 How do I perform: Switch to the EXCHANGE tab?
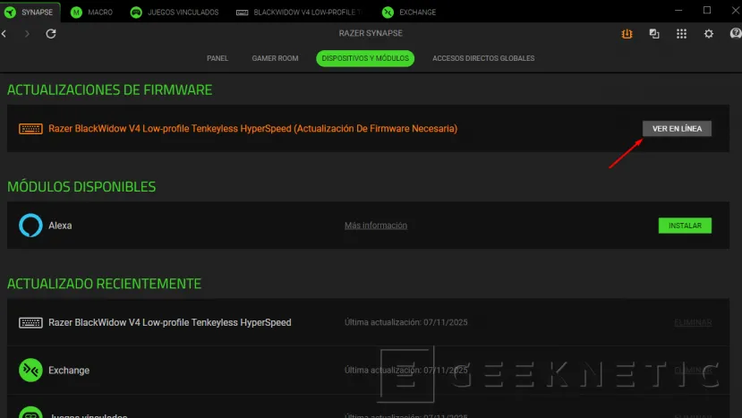tap(409, 13)
